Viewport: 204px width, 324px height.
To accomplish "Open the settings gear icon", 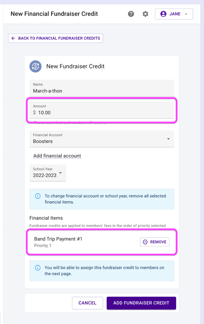I will (x=145, y=14).
